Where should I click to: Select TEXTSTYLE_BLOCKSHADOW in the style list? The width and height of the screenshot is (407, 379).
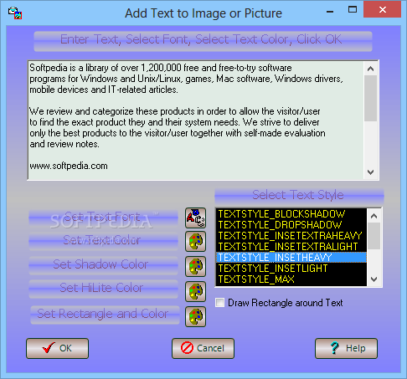pyautogui.click(x=291, y=214)
